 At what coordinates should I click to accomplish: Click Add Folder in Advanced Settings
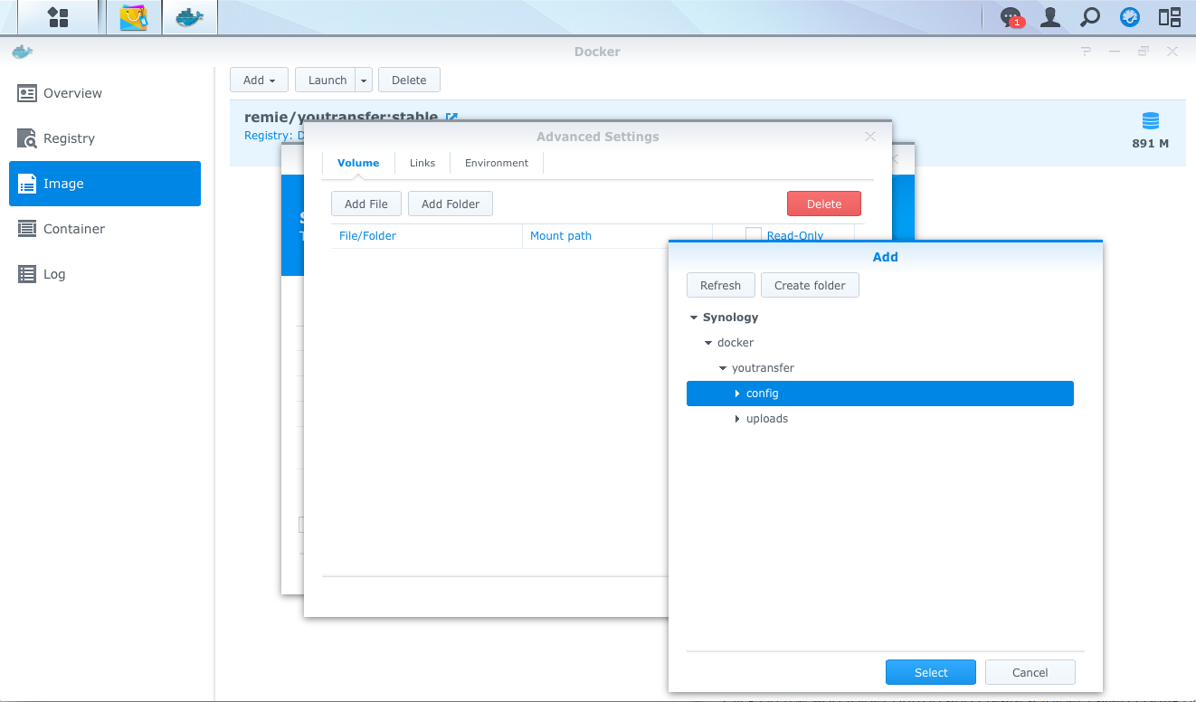click(451, 204)
